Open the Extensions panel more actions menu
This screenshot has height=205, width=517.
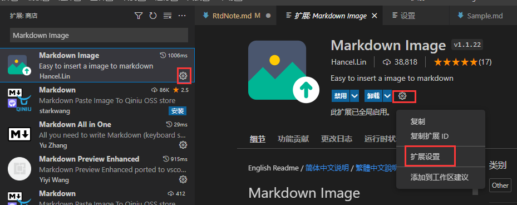tap(182, 16)
